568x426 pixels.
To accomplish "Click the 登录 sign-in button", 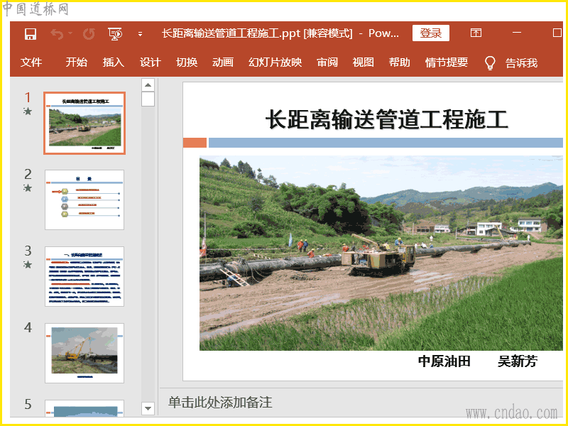I will [431, 33].
